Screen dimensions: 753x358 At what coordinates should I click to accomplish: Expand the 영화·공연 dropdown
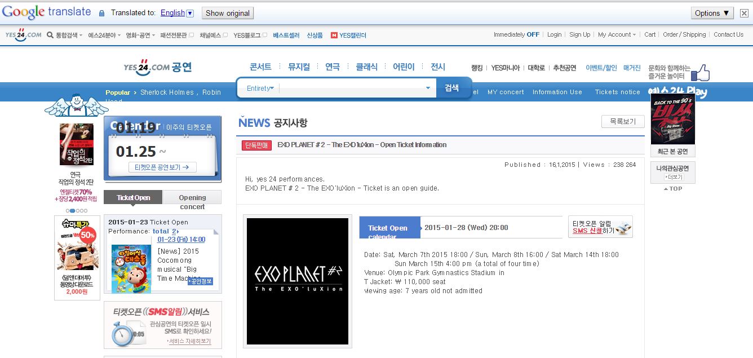click(x=140, y=35)
